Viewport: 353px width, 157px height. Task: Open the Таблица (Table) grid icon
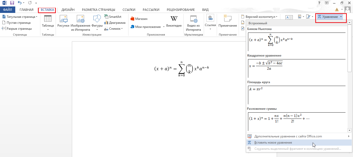click(48, 20)
